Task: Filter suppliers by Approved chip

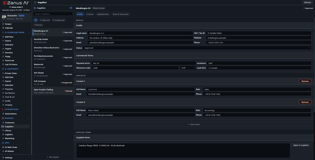Action: [45, 20]
